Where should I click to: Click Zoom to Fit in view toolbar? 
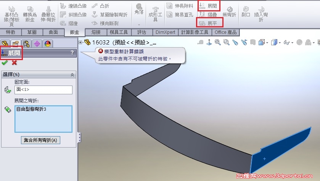tap(217, 42)
